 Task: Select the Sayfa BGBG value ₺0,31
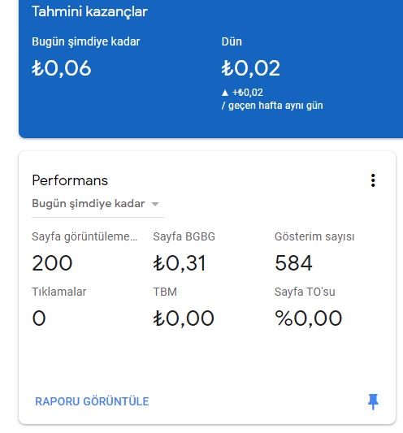[x=180, y=263]
